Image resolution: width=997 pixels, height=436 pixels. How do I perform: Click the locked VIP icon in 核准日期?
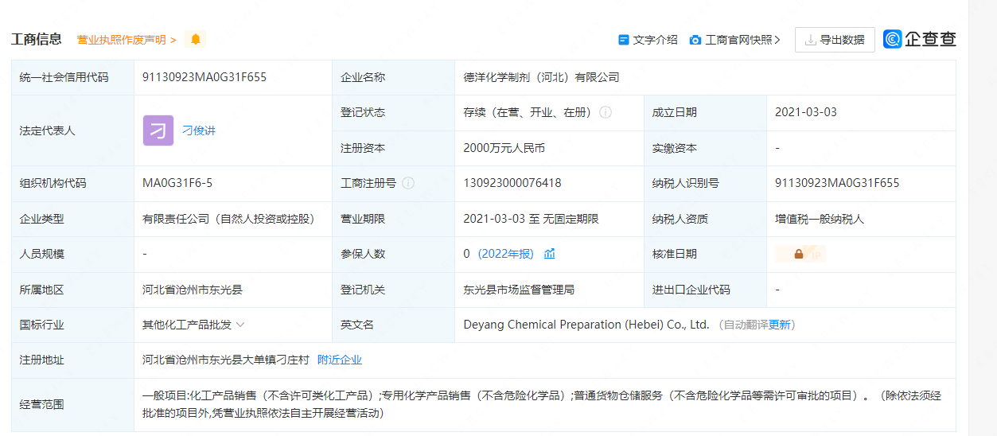click(800, 254)
